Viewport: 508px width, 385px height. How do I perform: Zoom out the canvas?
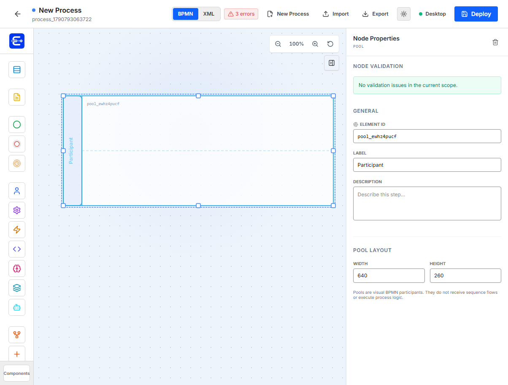coord(278,44)
